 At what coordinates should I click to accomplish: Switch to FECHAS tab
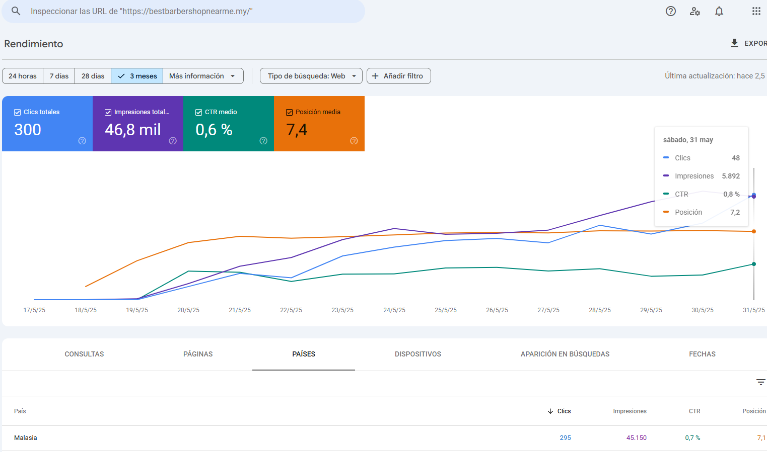pyautogui.click(x=702, y=354)
